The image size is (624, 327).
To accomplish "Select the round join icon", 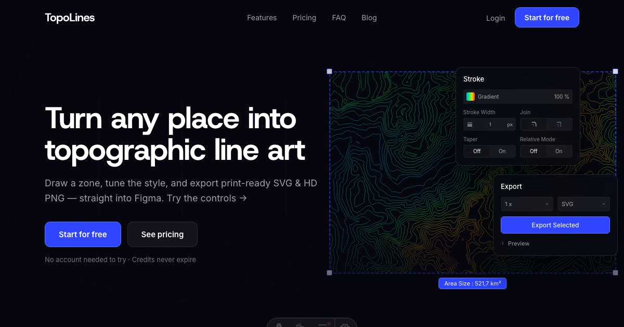I will coord(534,125).
